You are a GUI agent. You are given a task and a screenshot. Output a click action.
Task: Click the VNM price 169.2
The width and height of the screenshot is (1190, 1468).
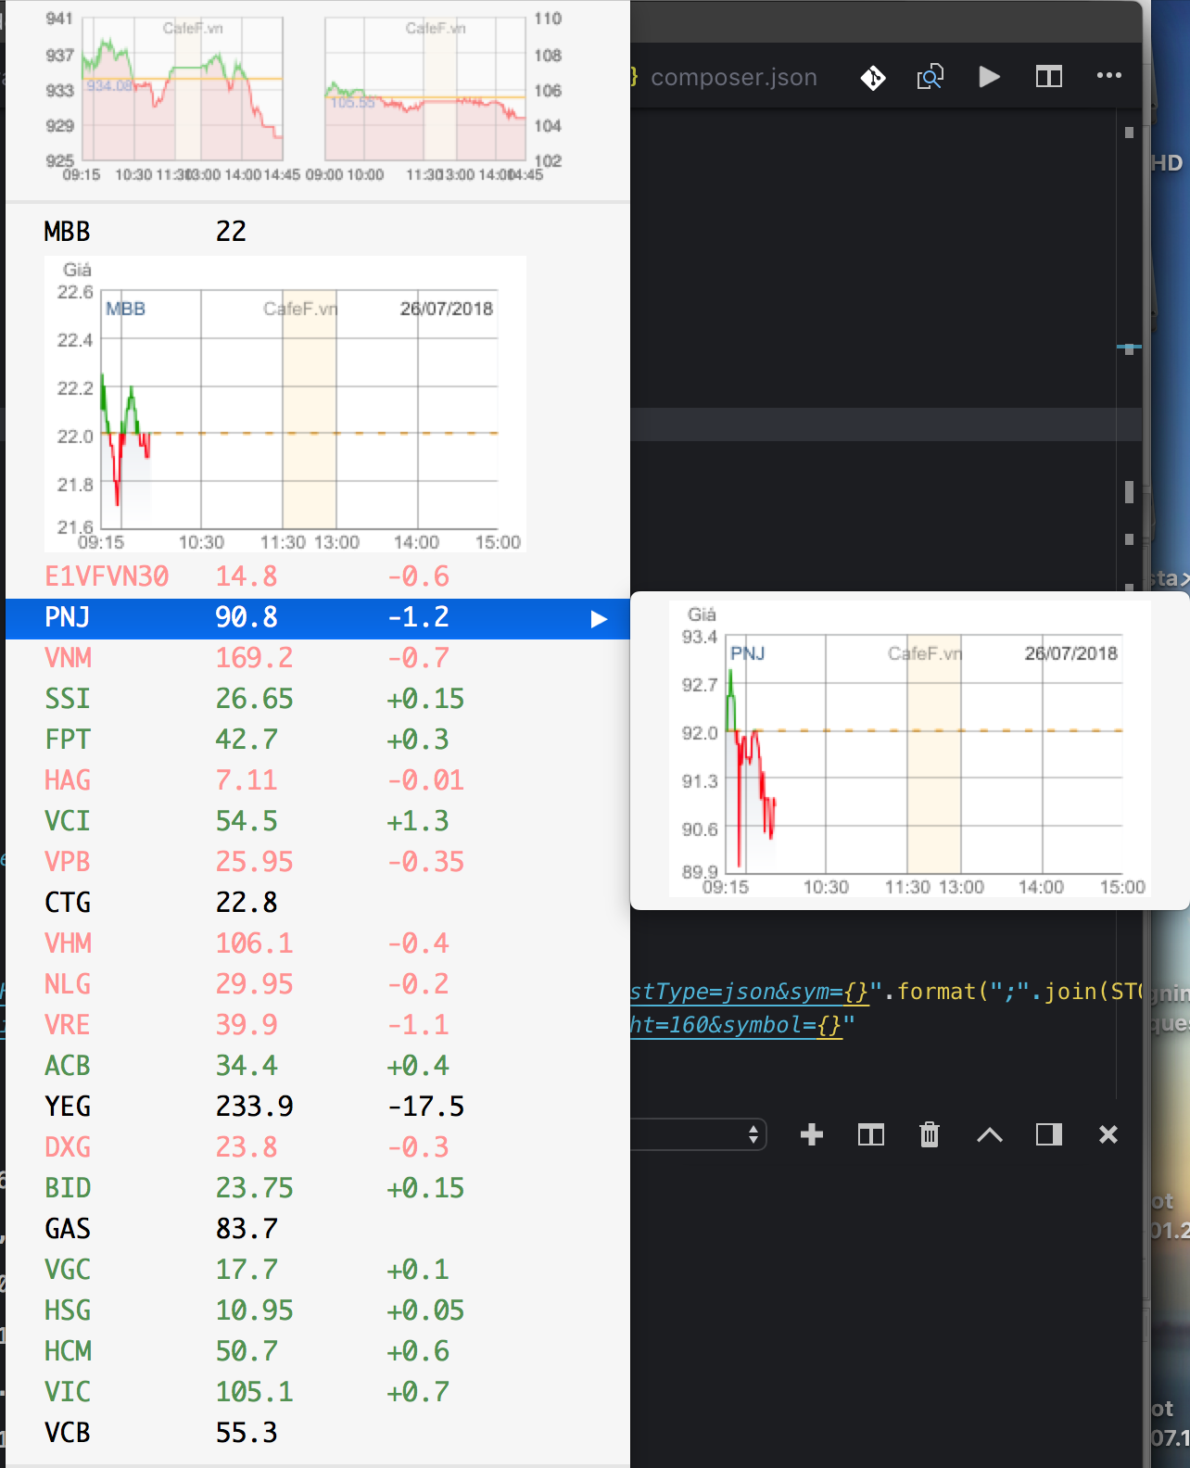point(254,659)
